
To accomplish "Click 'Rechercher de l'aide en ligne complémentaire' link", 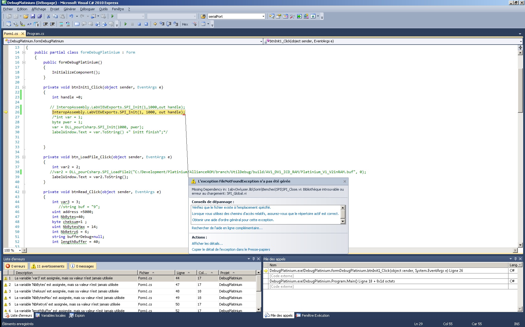I will tap(227, 228).
